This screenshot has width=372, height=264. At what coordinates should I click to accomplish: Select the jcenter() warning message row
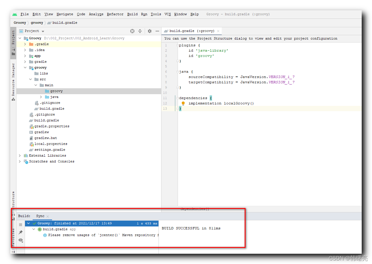coord(101,235)
